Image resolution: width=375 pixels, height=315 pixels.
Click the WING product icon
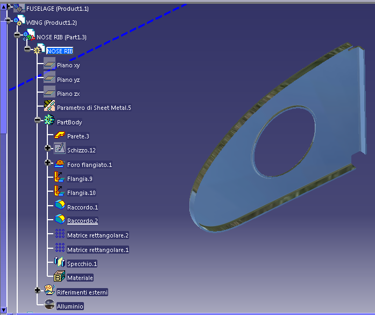point(19,20)
